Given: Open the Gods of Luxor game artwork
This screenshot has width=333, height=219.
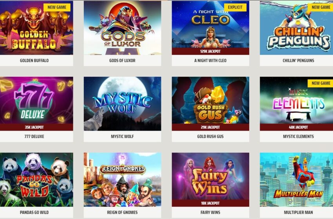Looking at the screenshot, I should (x=122, y=27).
